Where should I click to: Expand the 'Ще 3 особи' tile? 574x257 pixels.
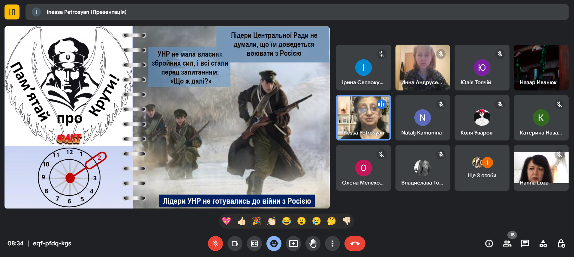482,168
